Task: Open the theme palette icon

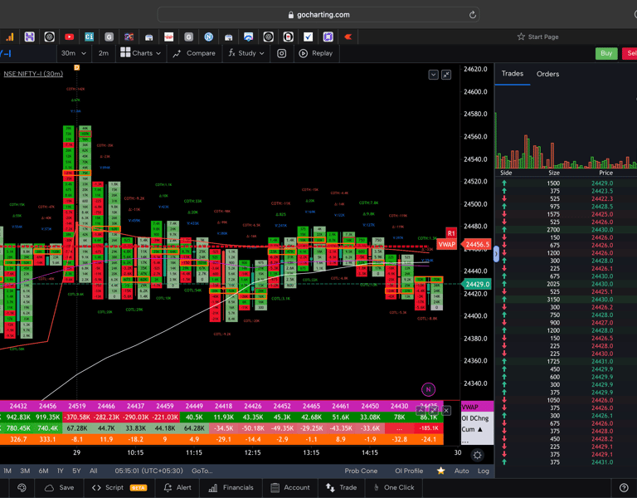Action: [22, 487]
